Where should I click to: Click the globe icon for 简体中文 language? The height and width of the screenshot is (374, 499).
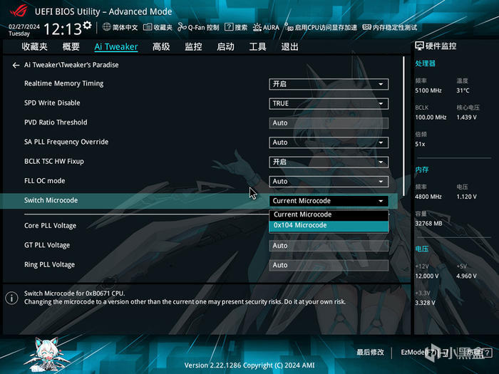[107, 27]
